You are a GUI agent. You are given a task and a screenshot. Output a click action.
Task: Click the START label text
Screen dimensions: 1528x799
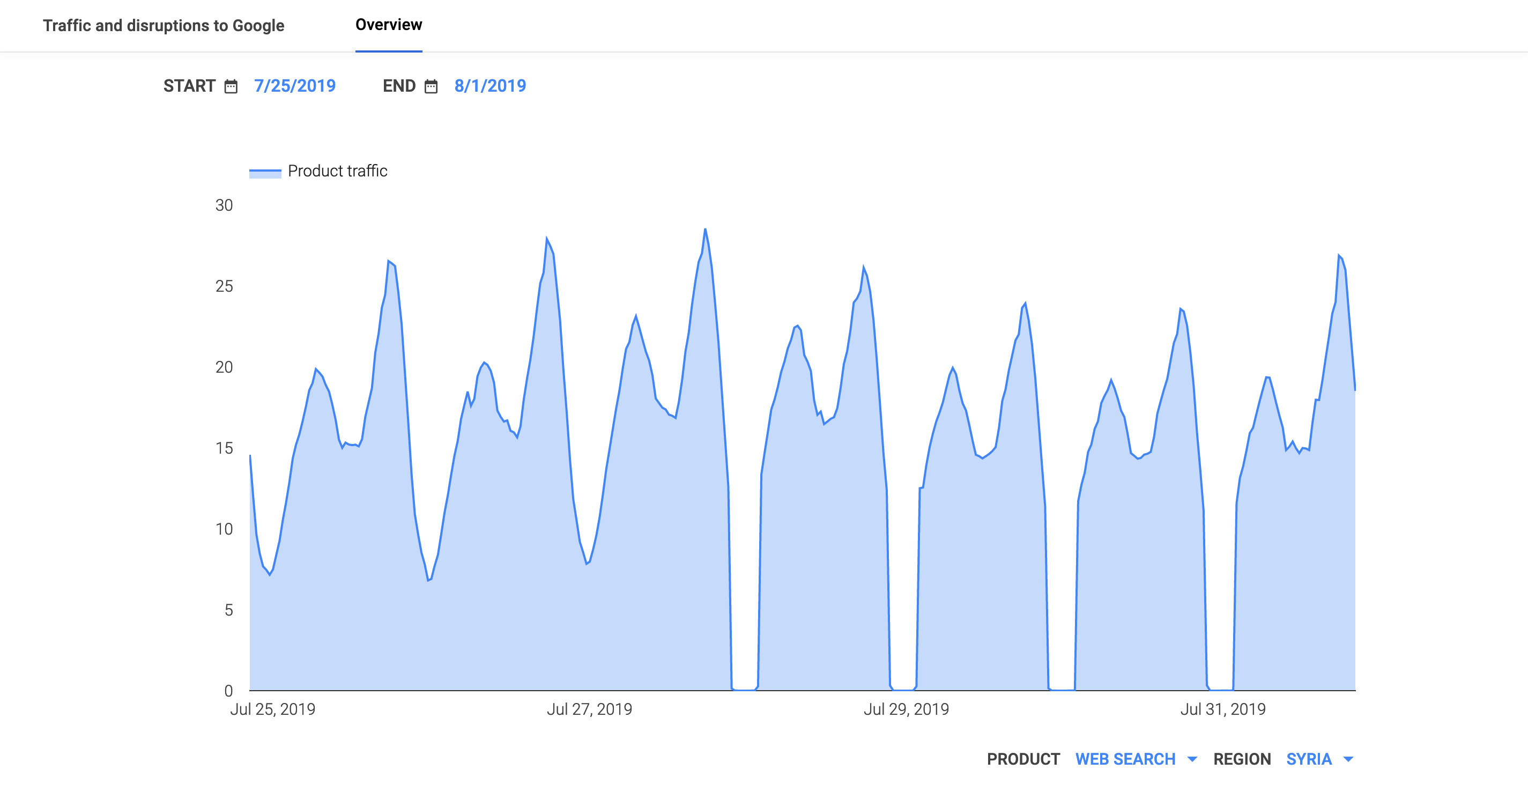pyautogui.click(x=189, y=86)
